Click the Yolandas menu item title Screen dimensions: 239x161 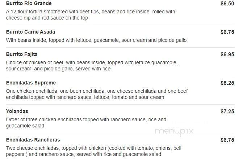click(x=17, y=111)
